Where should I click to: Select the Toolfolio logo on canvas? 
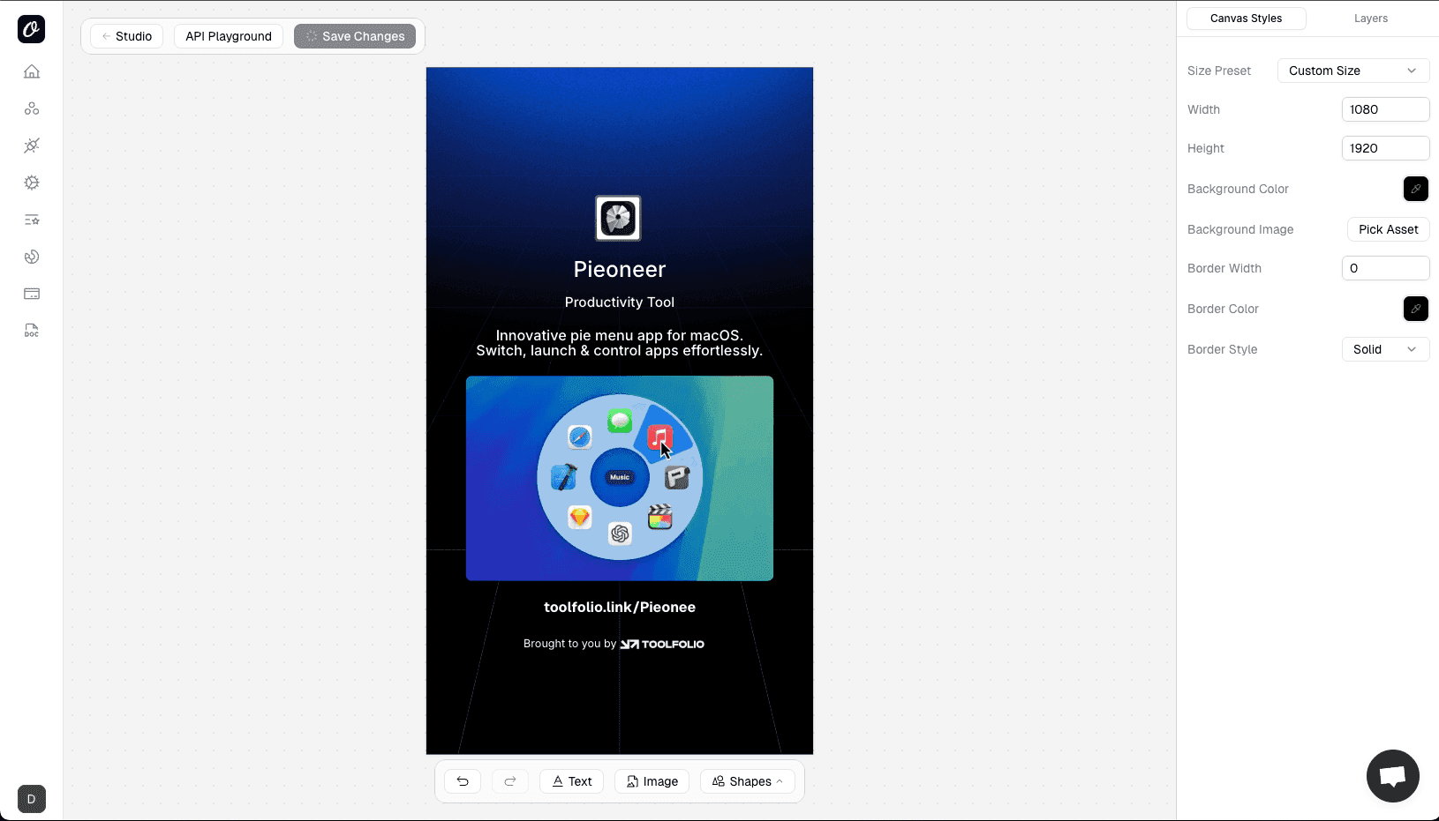(x=662, y=645)
